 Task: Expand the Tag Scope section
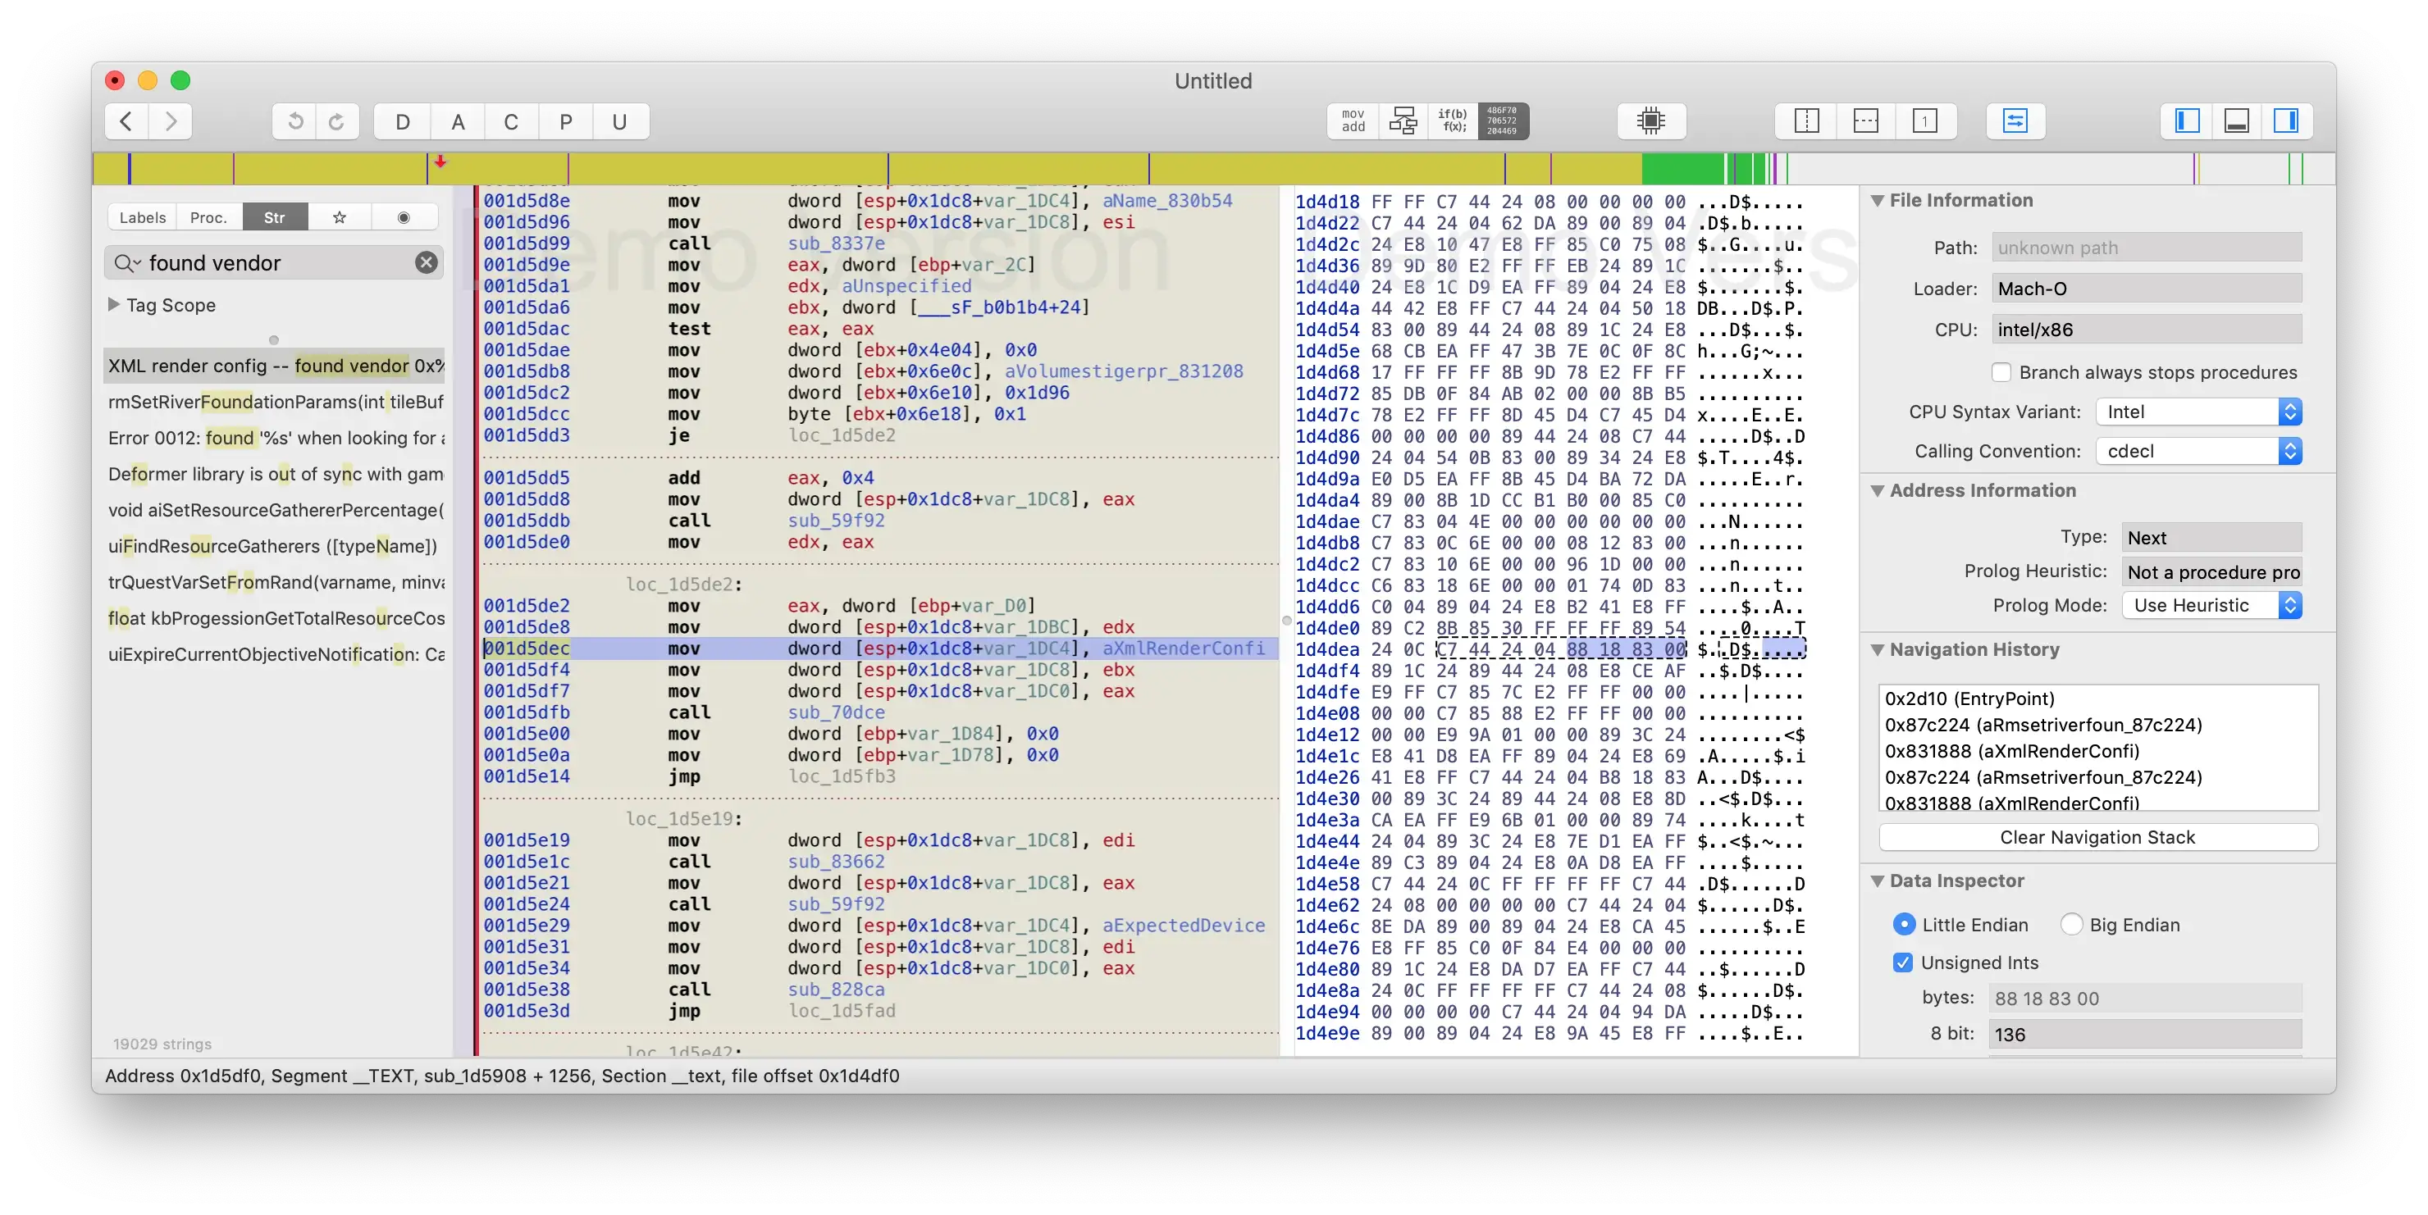click(114, 304)
